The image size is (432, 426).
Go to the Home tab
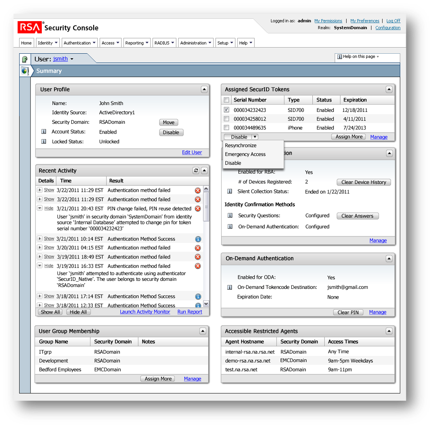click(x=26, y=43)
